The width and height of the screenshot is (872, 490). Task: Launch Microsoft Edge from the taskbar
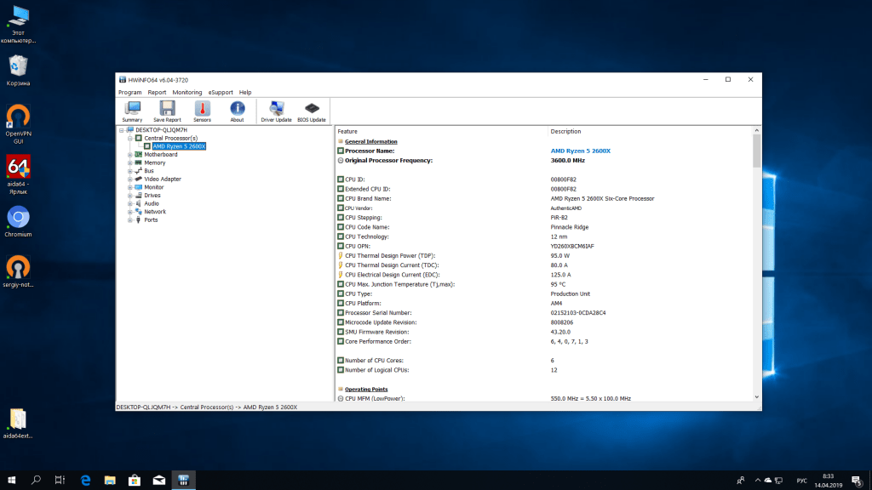tap(86, 480)
